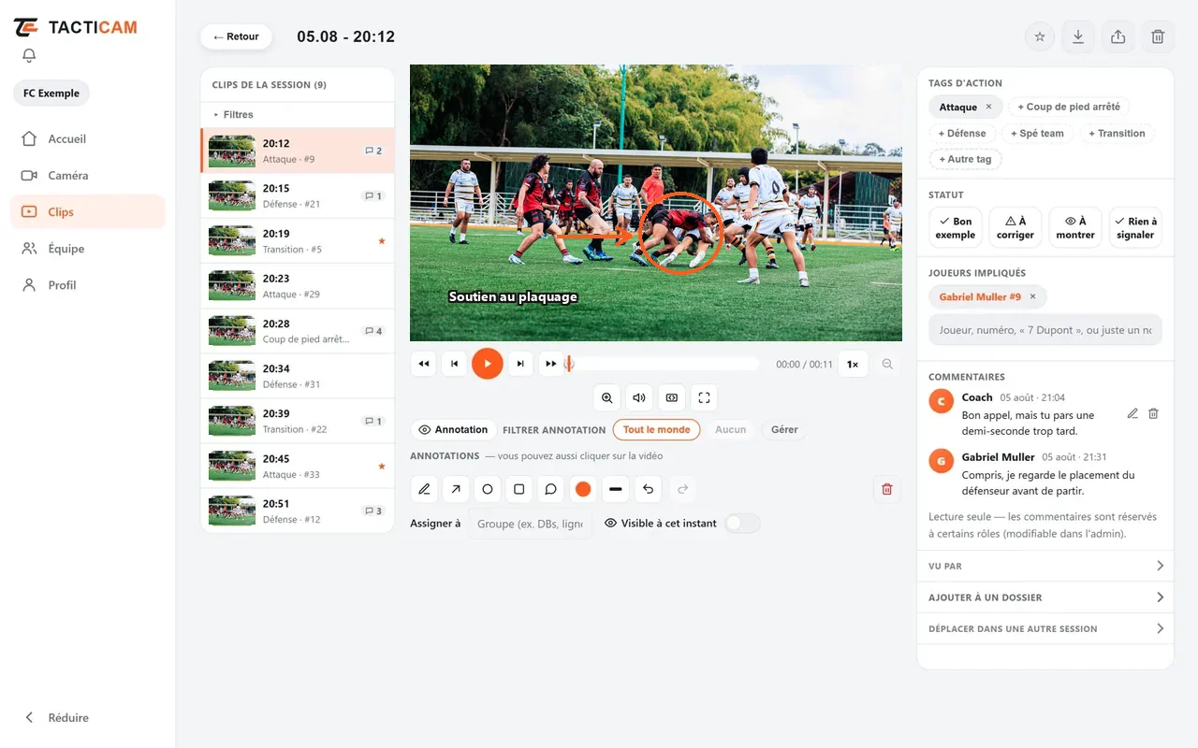
Task: Select the text bubble annotation tool
Action: (x=551, y=489)
